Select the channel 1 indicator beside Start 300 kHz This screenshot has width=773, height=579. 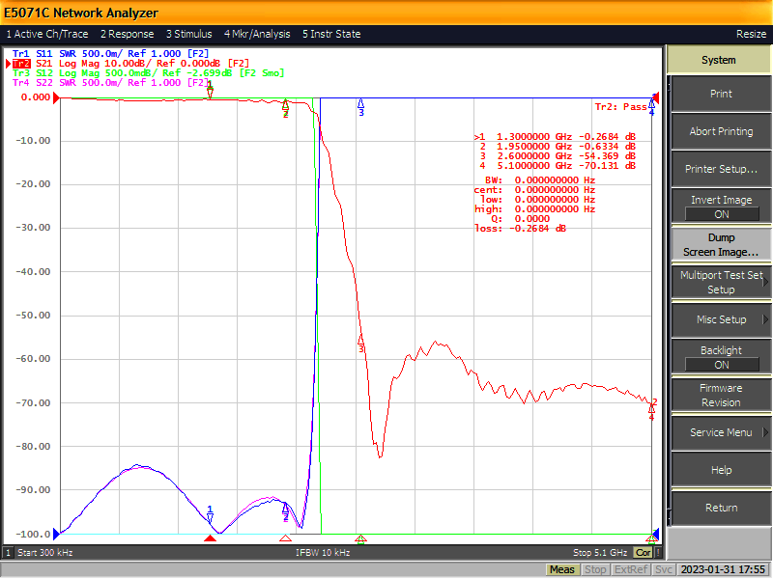(x=8, y=552)
